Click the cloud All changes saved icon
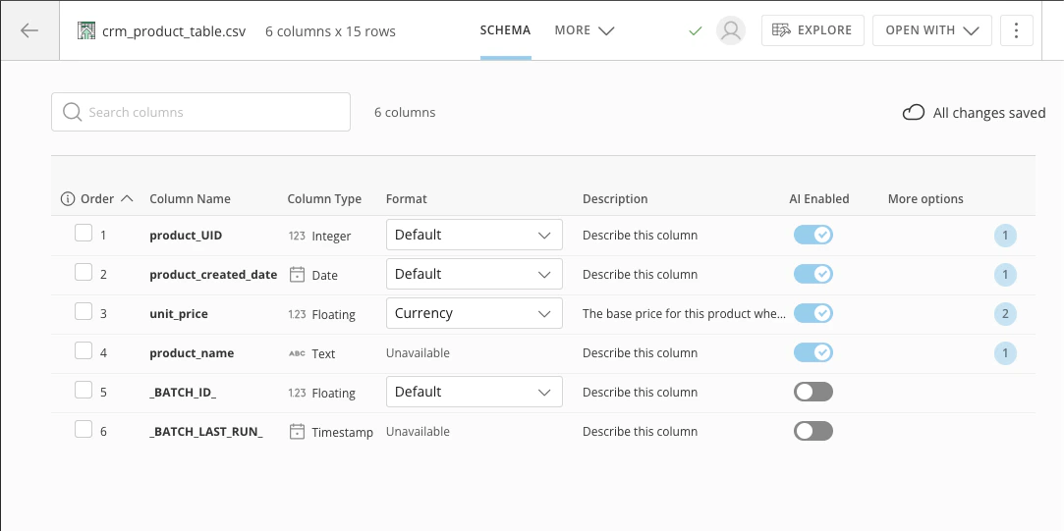Screen dimensions: 1064x531 point(914,113)
